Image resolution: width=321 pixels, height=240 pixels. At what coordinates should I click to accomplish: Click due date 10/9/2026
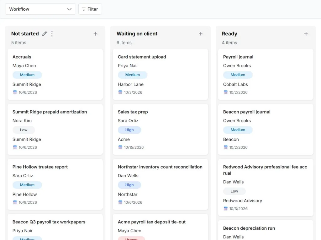(x=28, y=202)
